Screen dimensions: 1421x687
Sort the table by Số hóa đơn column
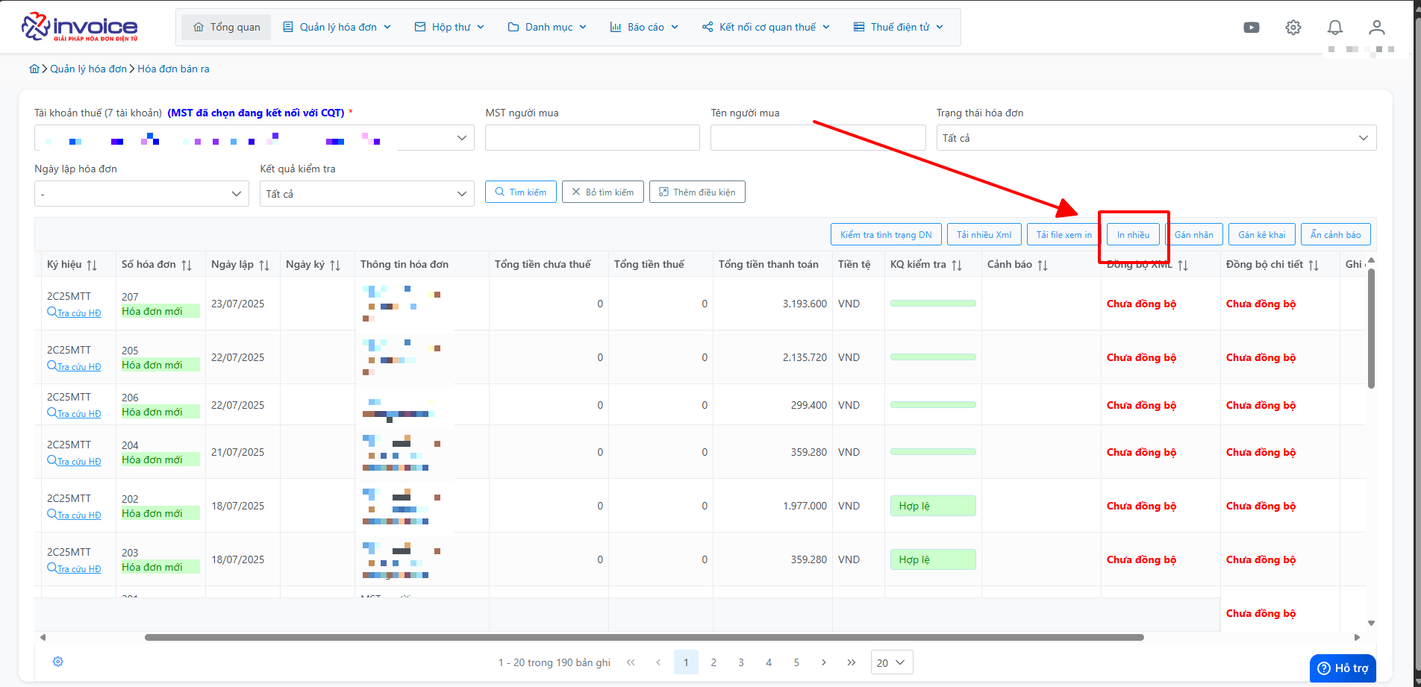187,265
